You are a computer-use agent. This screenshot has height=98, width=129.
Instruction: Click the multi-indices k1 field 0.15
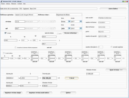(13, 58)
